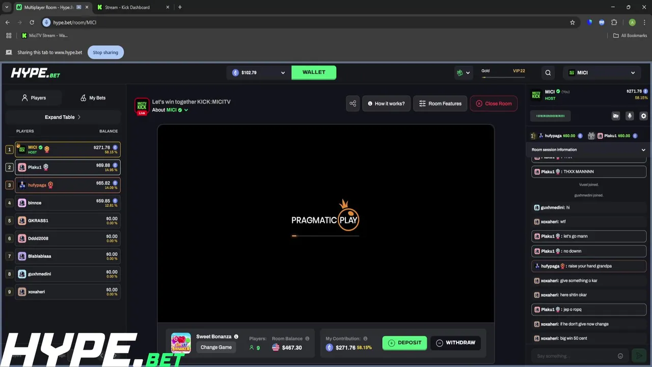Switch to the My Bets tab
The height and width of the screenshot is (367, 652).
pyautogui.click(x=93, y=98)
